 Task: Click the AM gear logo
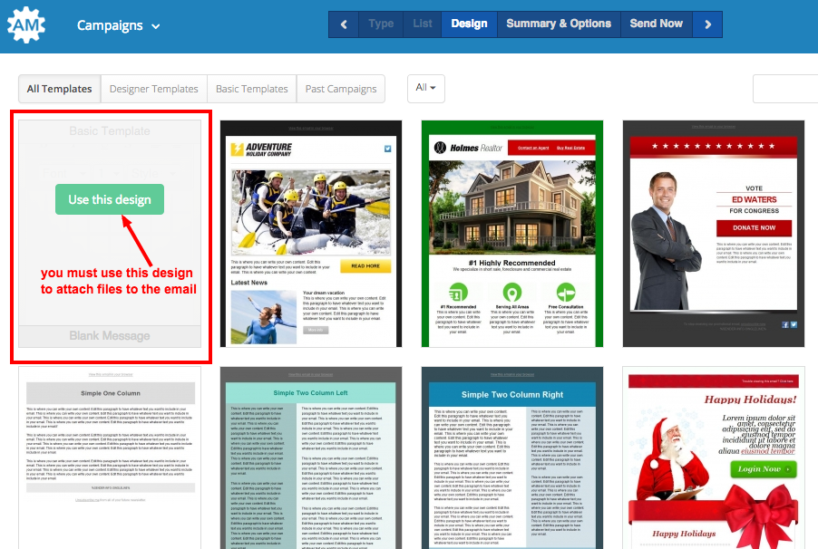tap(26, 24)
